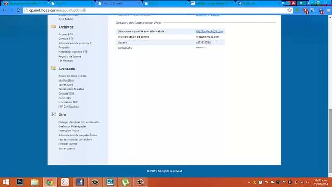Screen dimensions: 332x187
Task: Click Reiniciar cuenta link
Action: click(x=68, y=144)
